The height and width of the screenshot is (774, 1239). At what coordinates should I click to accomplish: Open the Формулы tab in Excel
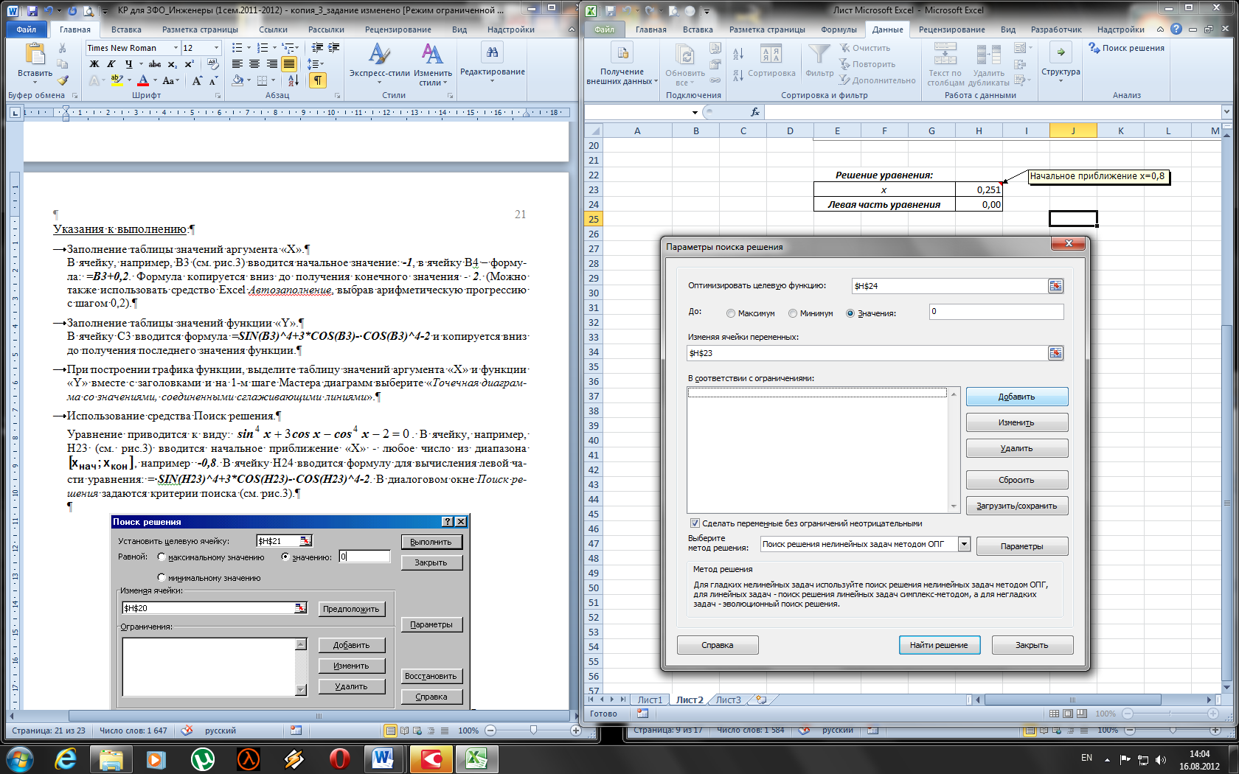pyautogui.click(x=839, y=29)
